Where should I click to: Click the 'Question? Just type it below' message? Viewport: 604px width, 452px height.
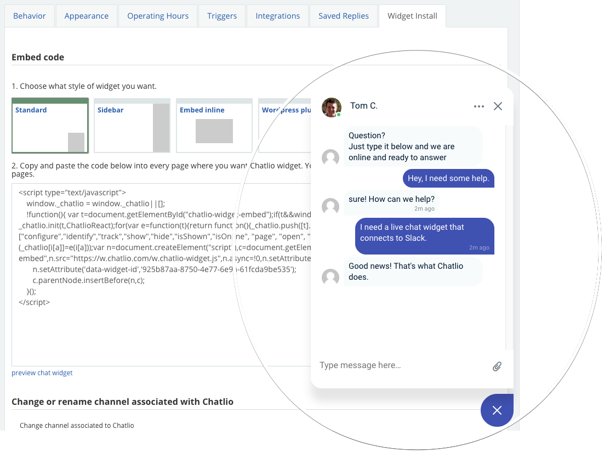413,146
